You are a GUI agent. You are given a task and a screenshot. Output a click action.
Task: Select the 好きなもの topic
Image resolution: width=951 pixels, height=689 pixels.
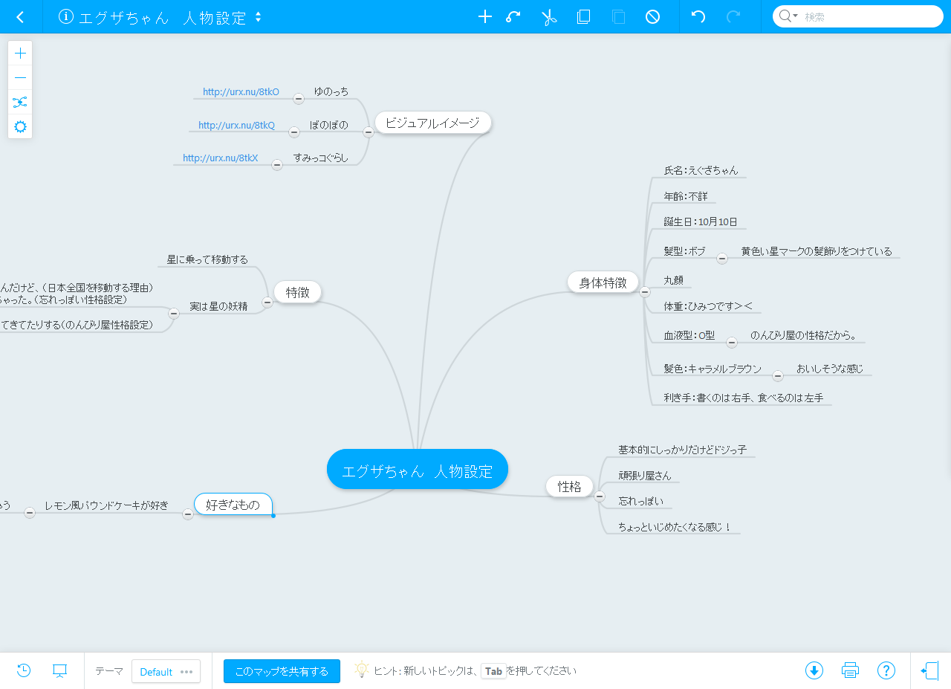point(233,505)
